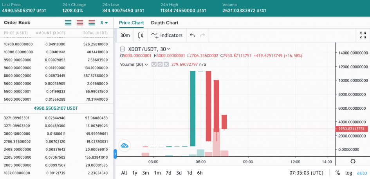This screenshot has width=370, height=179.
Task: Select the 9000.00000000 ask price
Action: click(x=18, y=68)
